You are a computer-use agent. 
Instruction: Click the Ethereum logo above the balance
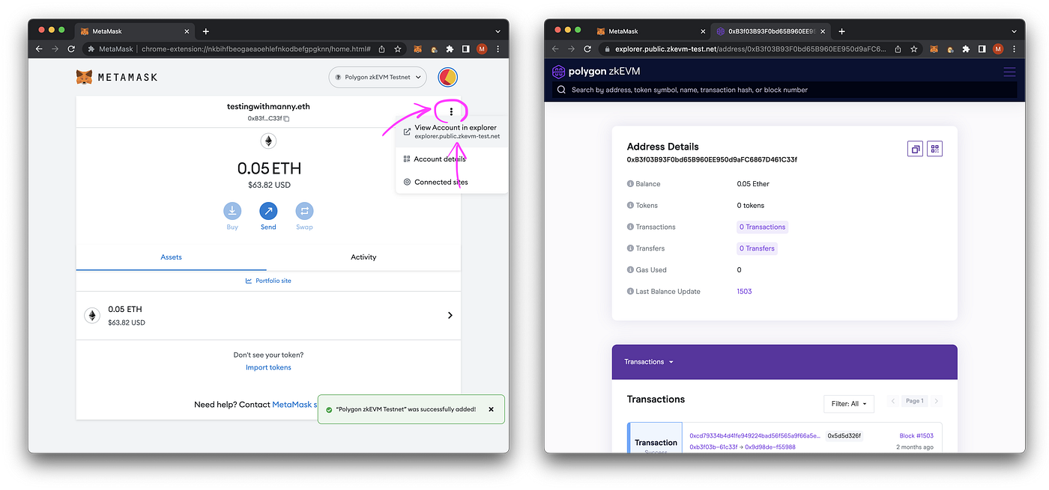coord(268,141)
